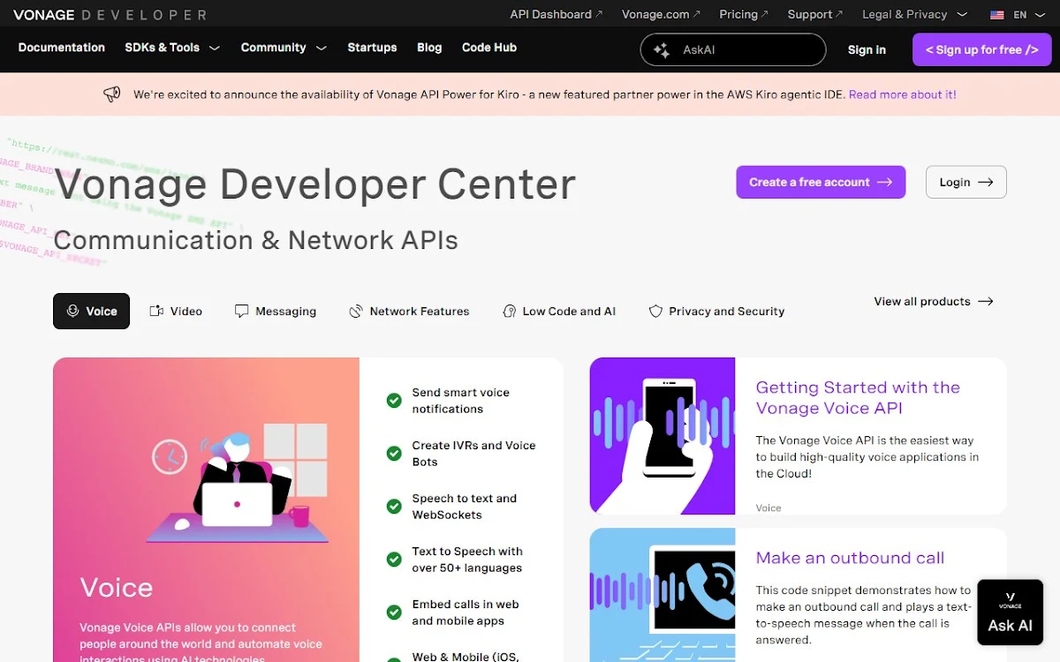This screenshot has width=1060, height=662.
Task: Click the checkmark next to Text to Speech
Action: pos(394,560)
